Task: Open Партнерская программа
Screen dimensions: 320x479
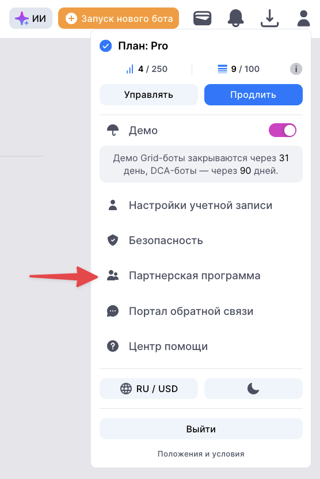Action: pos(201,276)
